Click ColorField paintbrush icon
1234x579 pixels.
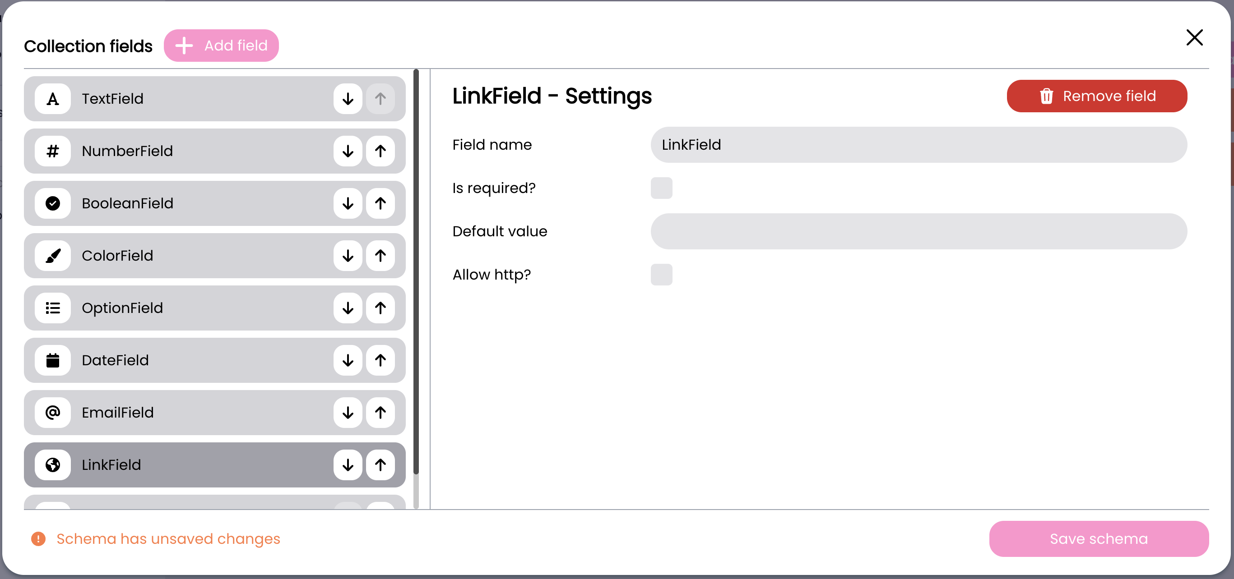tap(53, 256)
